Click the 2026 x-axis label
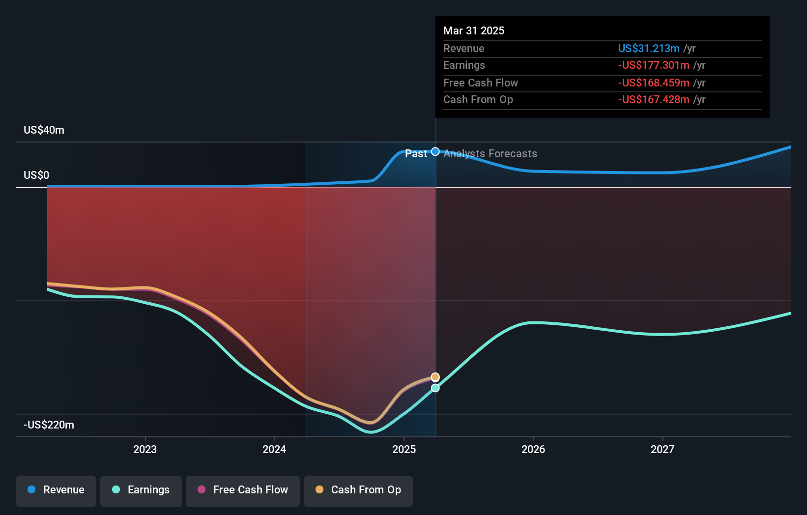This screenshot has height=515, width=807. [533, 449]
